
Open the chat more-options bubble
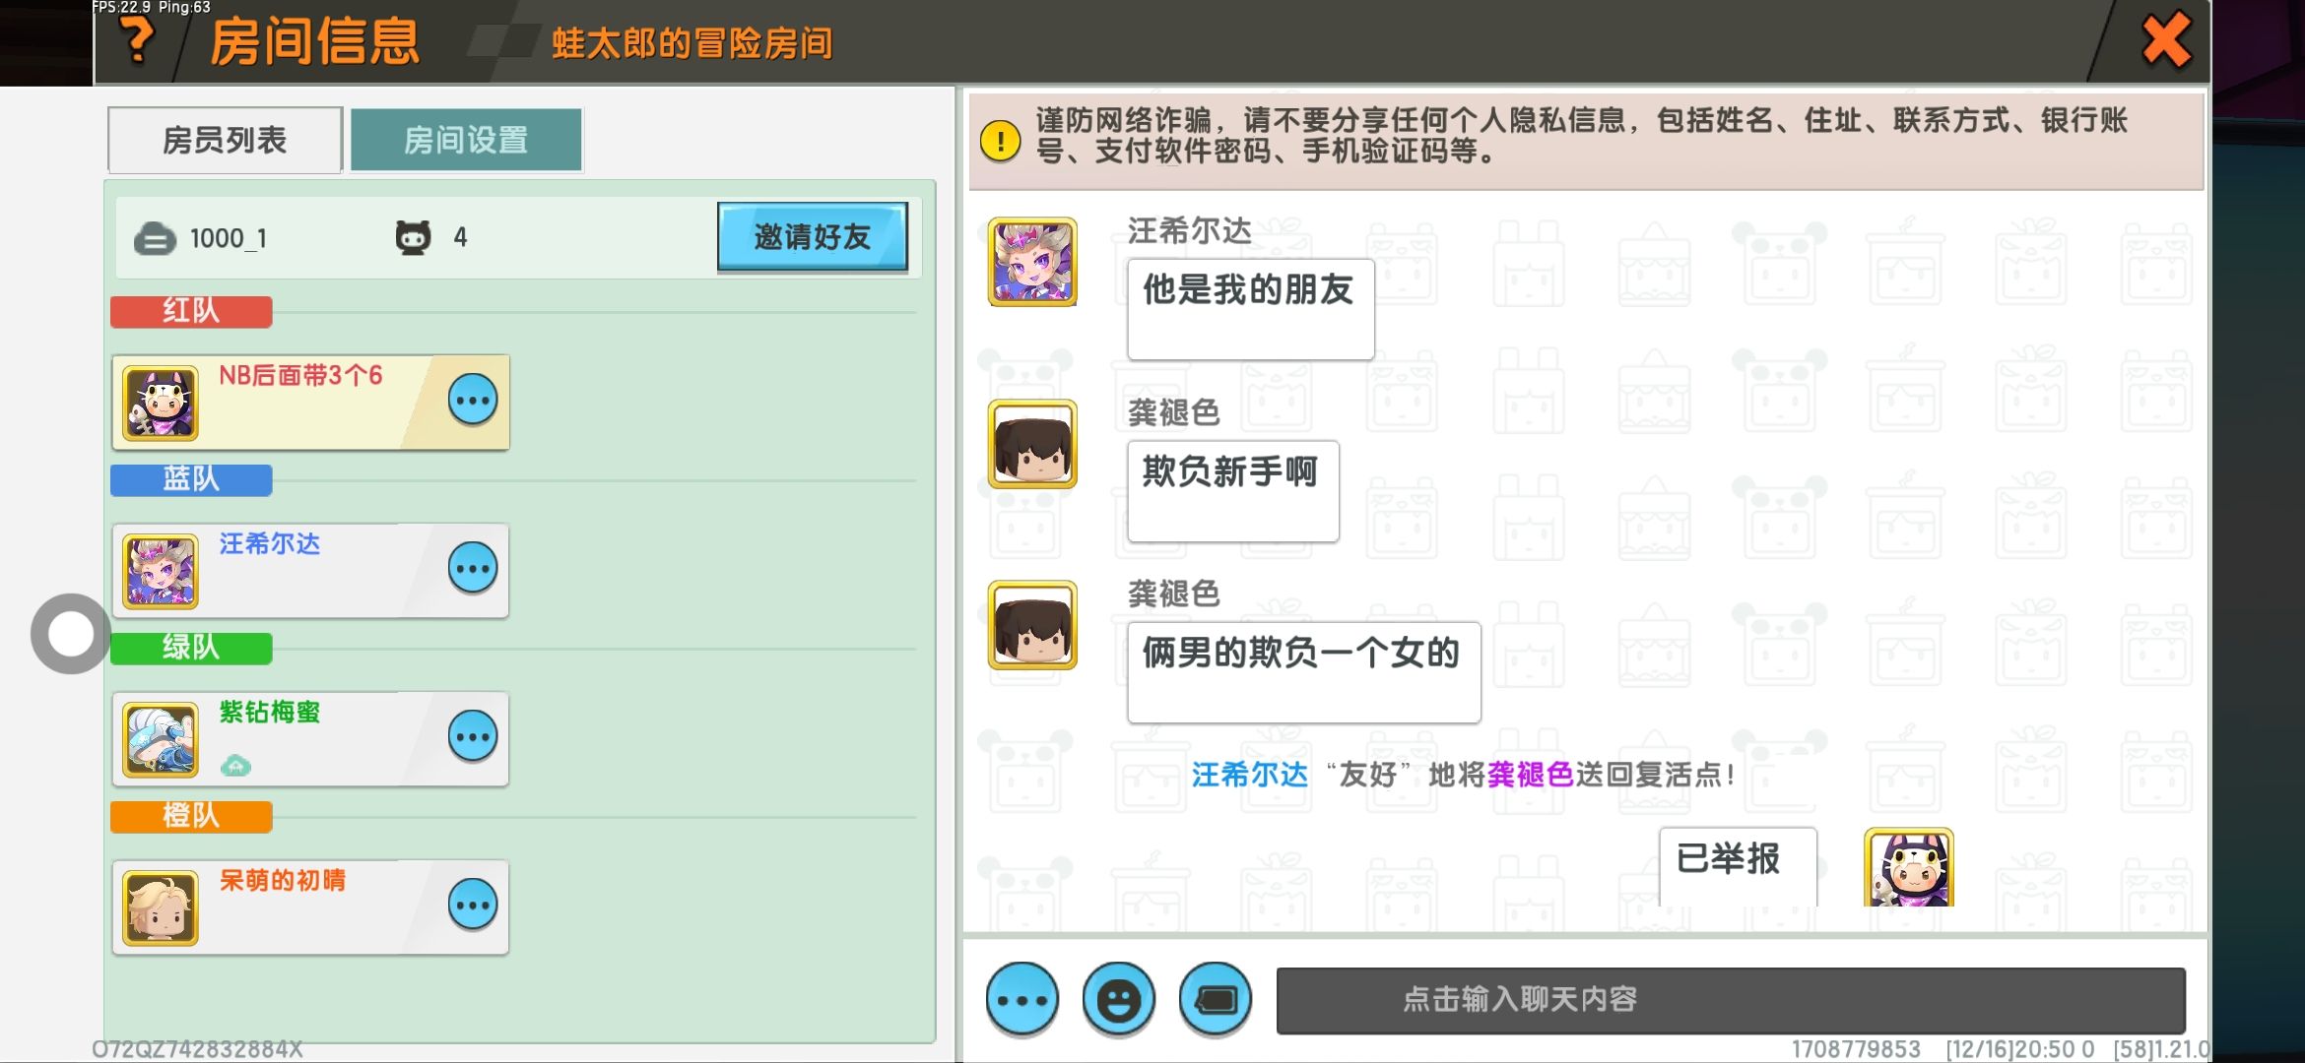(1022, 1000)
